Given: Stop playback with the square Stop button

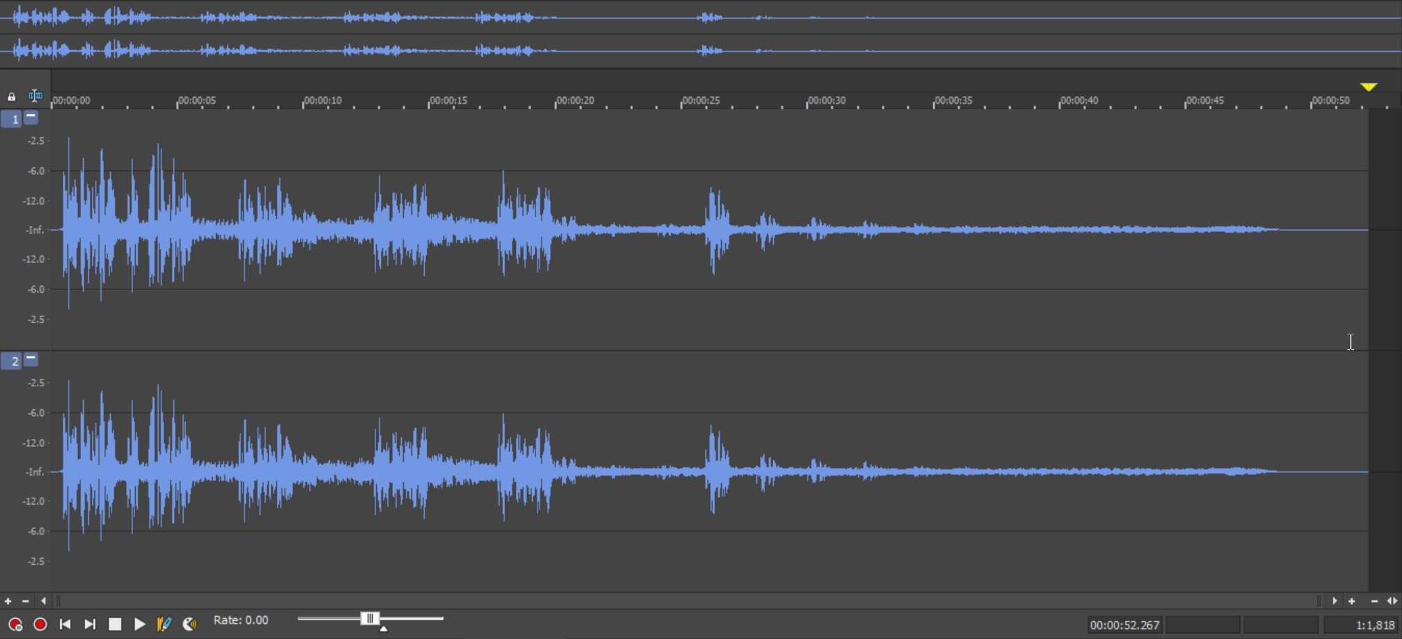Looking at the screenshot, I should pos(115,624).
